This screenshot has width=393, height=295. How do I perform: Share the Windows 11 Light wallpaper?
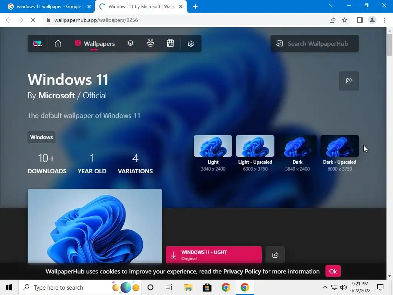click(275, 255)
